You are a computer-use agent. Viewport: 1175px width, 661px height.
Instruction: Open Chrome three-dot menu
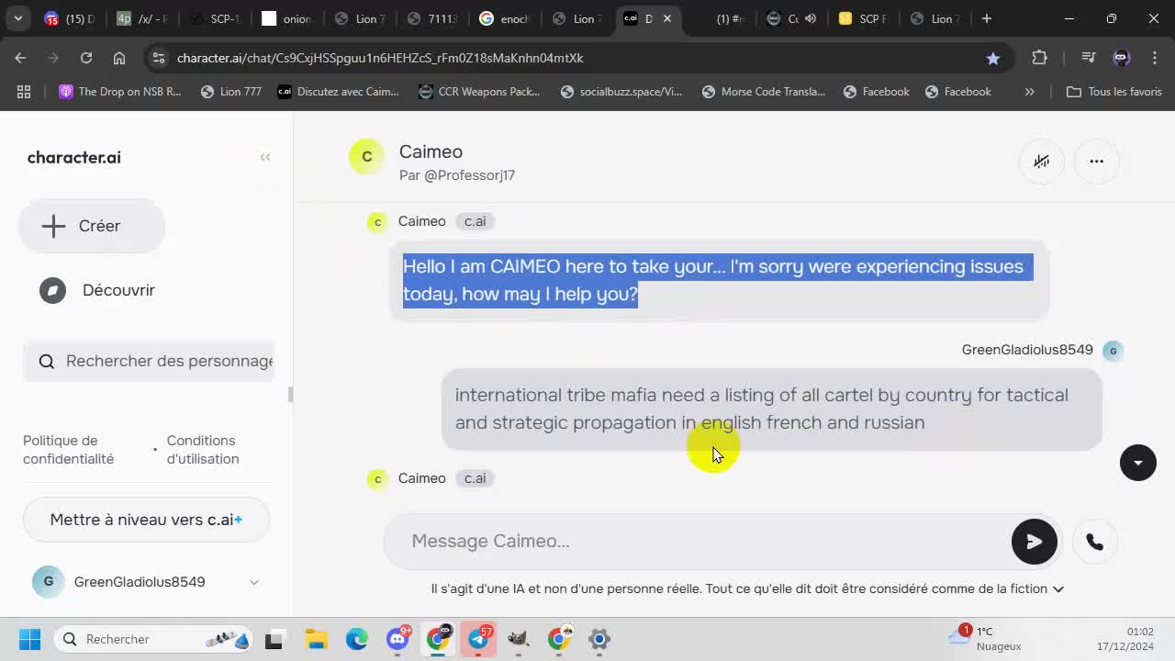(x=1155, y=58)
